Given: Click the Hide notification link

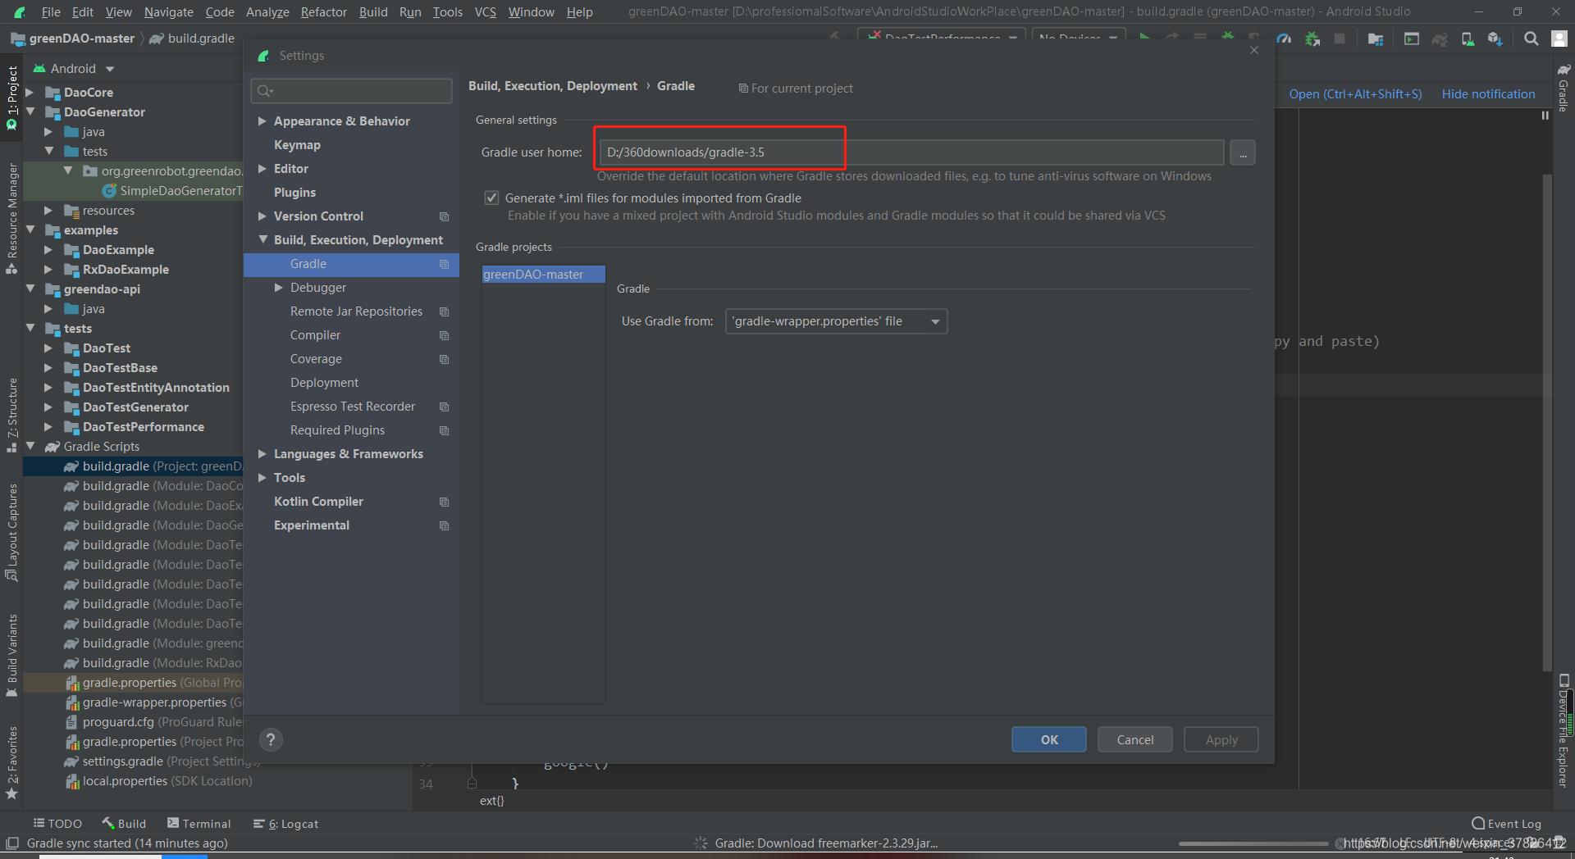Looking at the screenshot, I should pyautogui.click(x=1488, y=94).
